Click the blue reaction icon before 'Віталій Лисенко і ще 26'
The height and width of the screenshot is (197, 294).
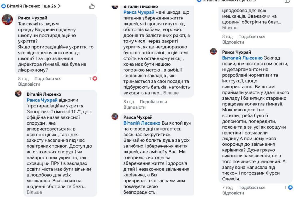[4, 6]
